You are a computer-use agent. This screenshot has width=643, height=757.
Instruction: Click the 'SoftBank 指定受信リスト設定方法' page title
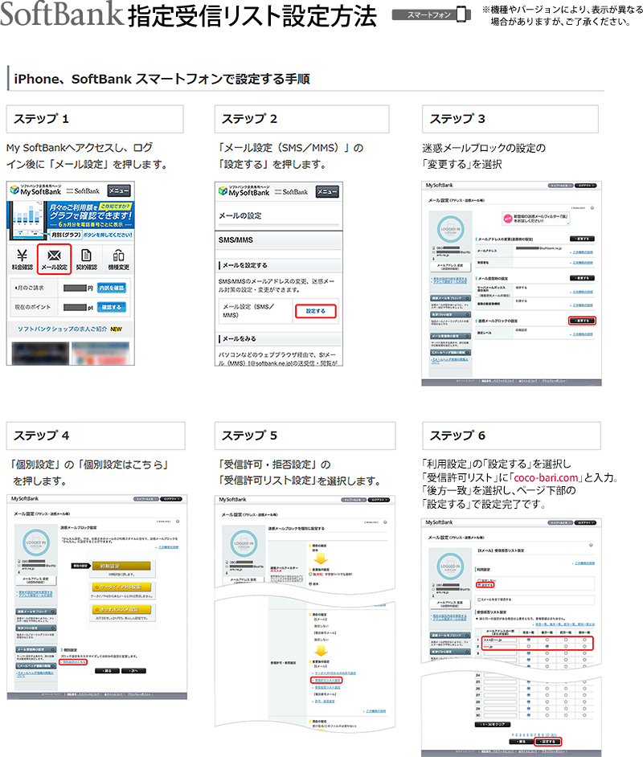(x=188, y=14)
